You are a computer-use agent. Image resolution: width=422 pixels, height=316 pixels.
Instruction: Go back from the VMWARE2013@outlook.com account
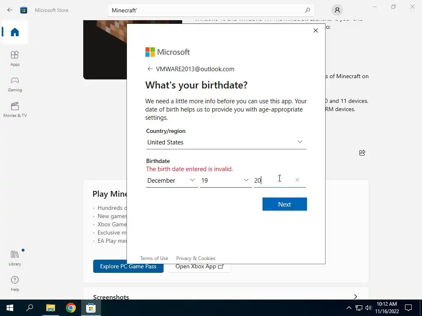(x=150, y=69)
